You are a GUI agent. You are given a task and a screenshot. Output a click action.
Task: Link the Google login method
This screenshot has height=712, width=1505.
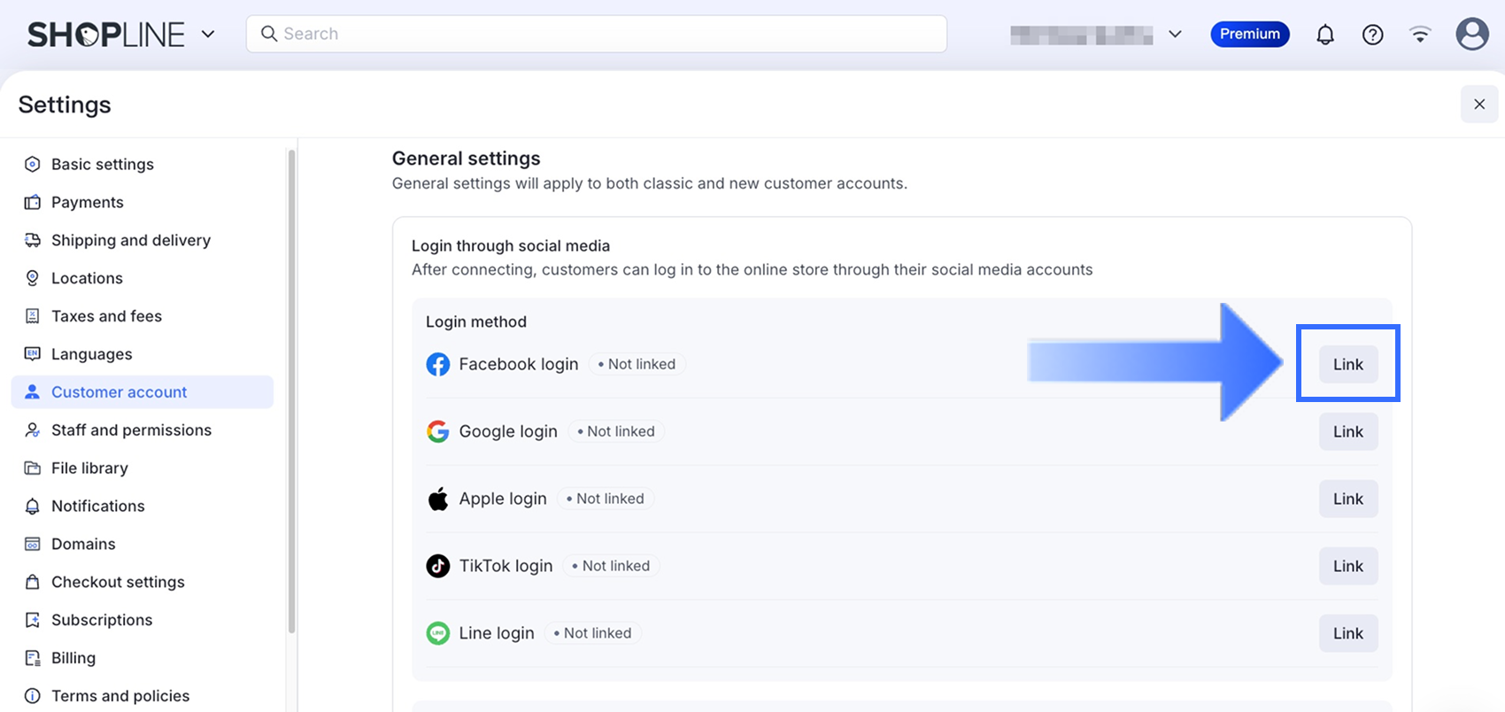tap(1347, 431)
